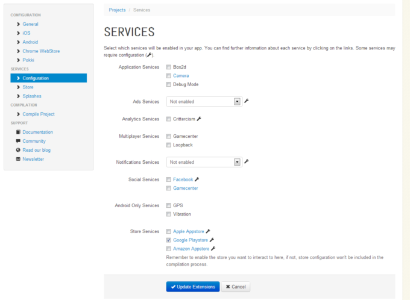Configure Apple Appstore via its wrench icon
Image resolution: width=410 pixels, height=300 pixels.
pyautogui.click(x=208, y=231)
